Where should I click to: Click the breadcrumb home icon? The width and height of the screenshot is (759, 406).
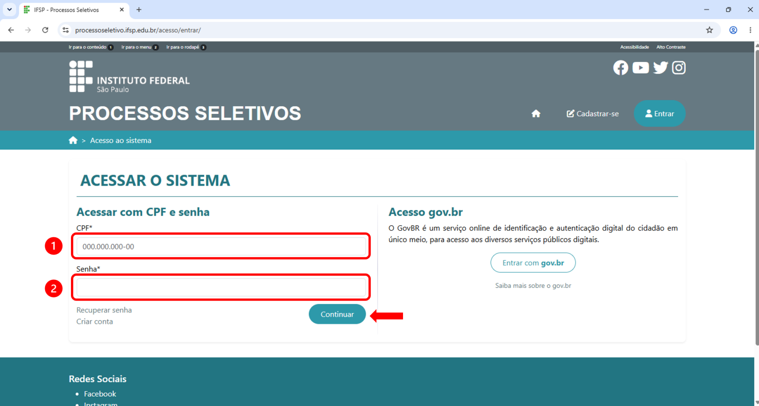click(73, 140)
